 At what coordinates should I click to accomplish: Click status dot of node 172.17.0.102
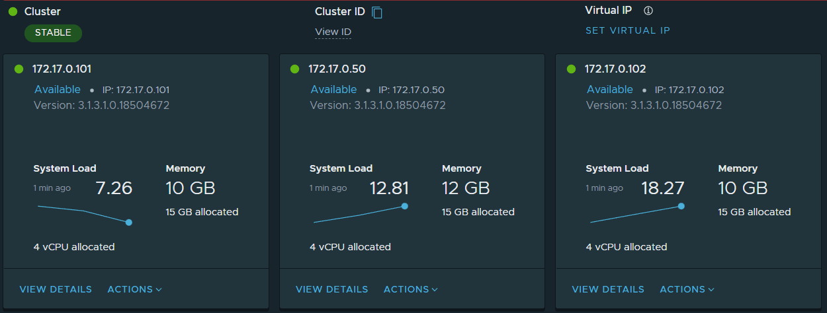point(571,69)
